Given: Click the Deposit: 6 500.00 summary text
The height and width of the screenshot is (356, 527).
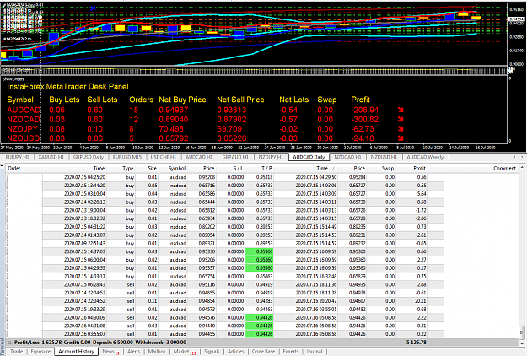Looking at the screenshot, I should click(x=113, y=343).
